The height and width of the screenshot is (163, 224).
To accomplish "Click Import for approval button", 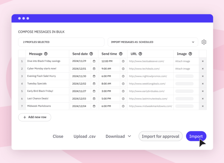I will click(x=160, y=136).
